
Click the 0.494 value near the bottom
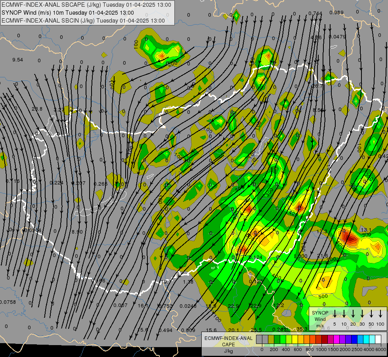(166, 330)
